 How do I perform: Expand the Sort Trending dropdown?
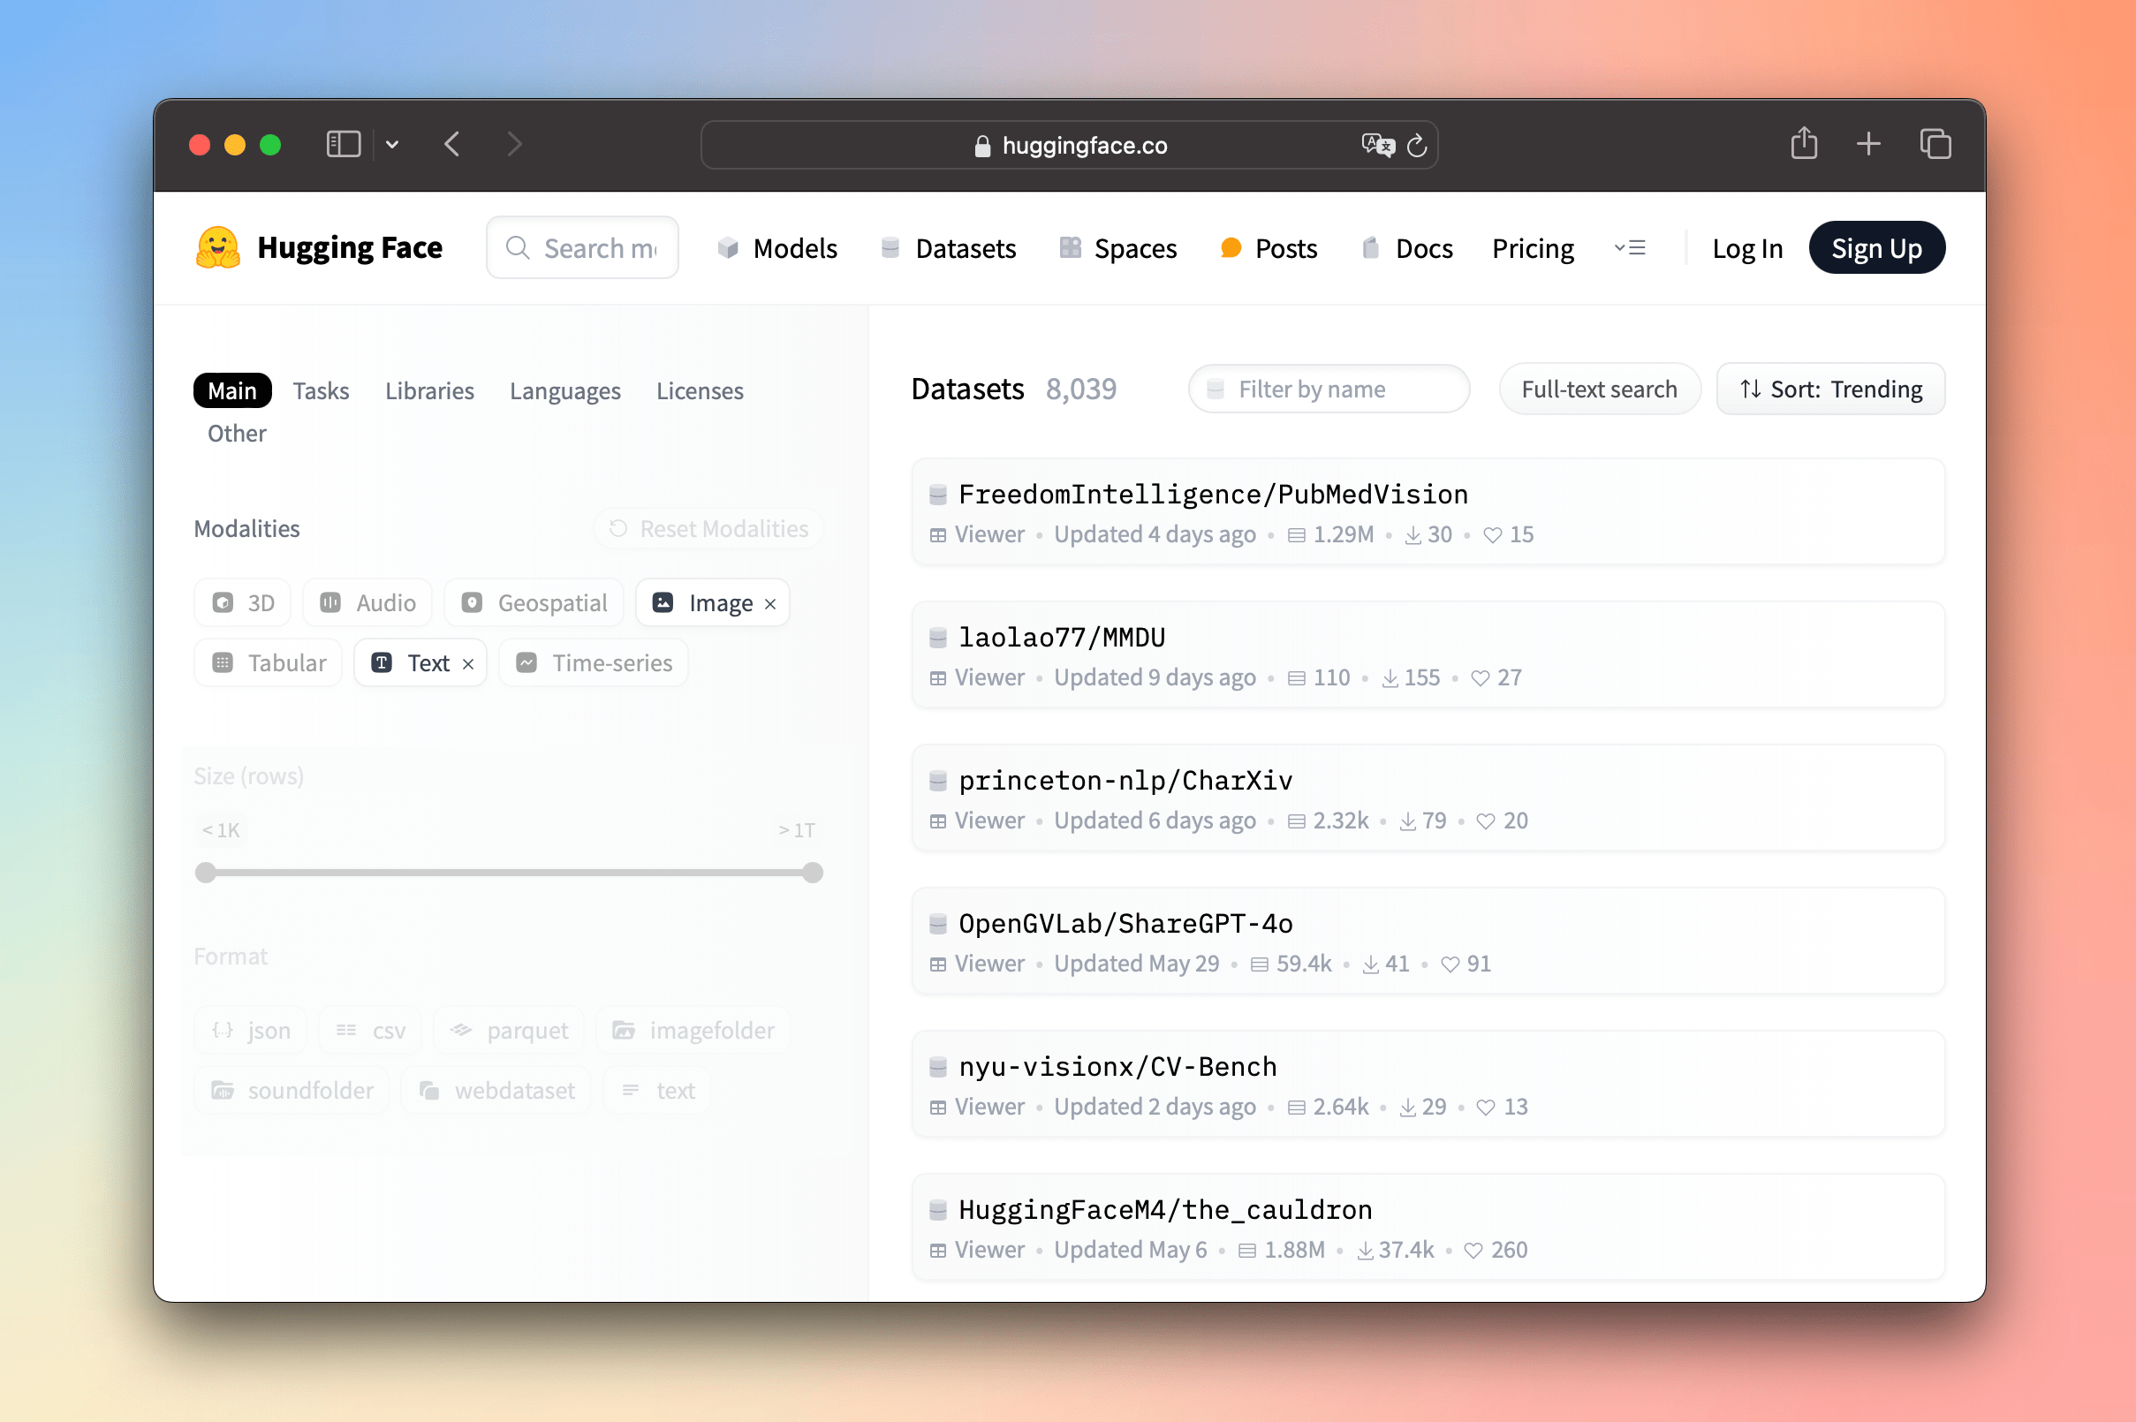click(x=1829, y=389)
